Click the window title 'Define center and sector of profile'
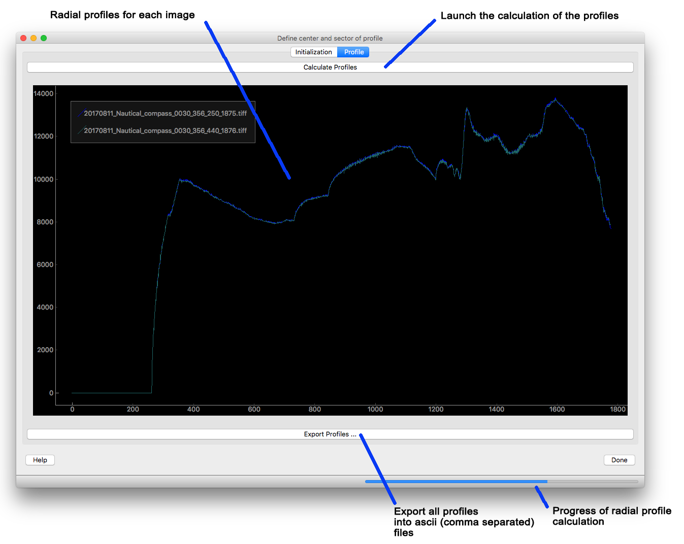 pyautogui.click(x=330, y=38)
